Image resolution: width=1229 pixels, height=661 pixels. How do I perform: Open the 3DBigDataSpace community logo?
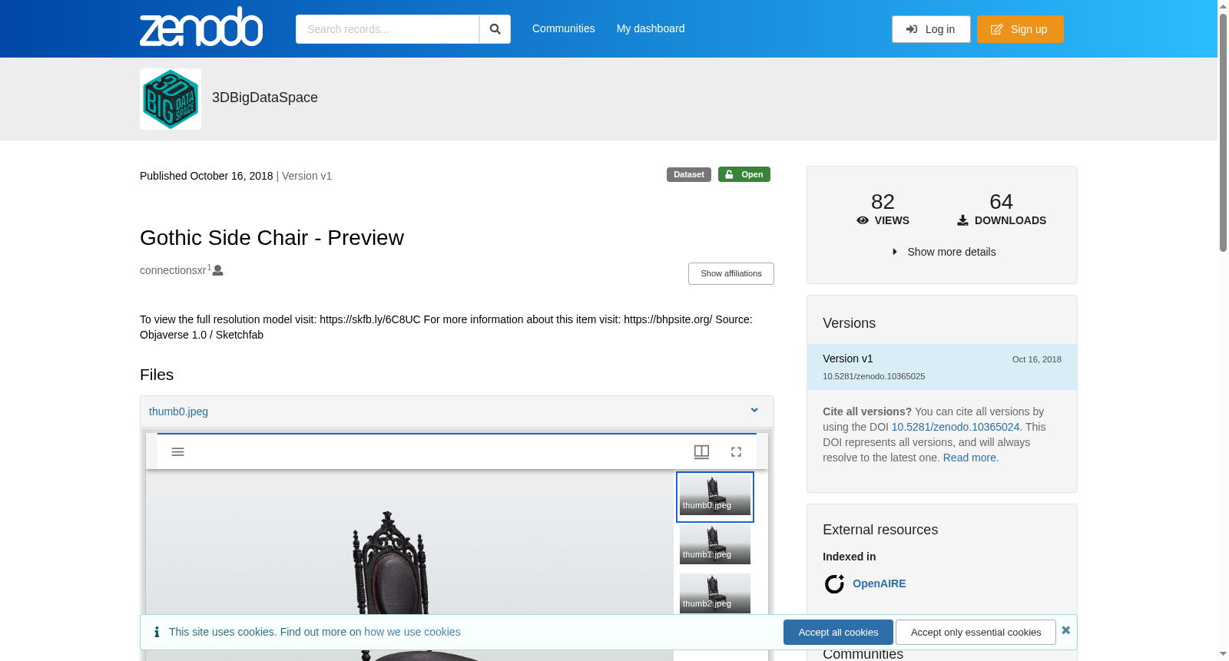(x=171, y=99)
